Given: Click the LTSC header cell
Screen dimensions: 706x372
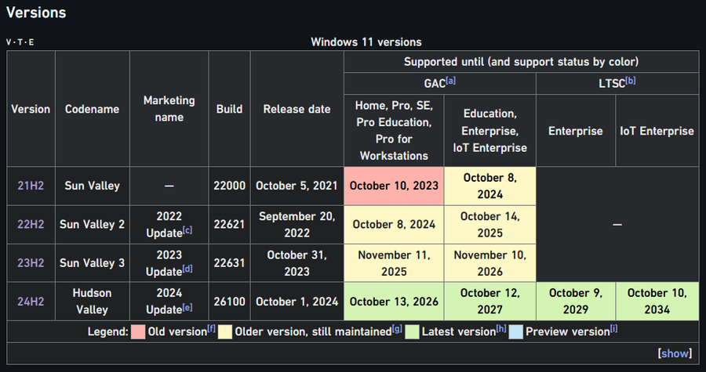Looking at the screenshot, I should tap(617, 83).
